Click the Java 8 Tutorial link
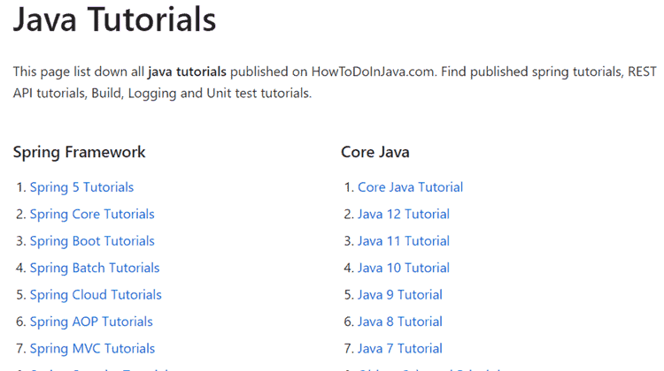The width and height of the screenshot is (664, 371). click(x=400, y=322)
